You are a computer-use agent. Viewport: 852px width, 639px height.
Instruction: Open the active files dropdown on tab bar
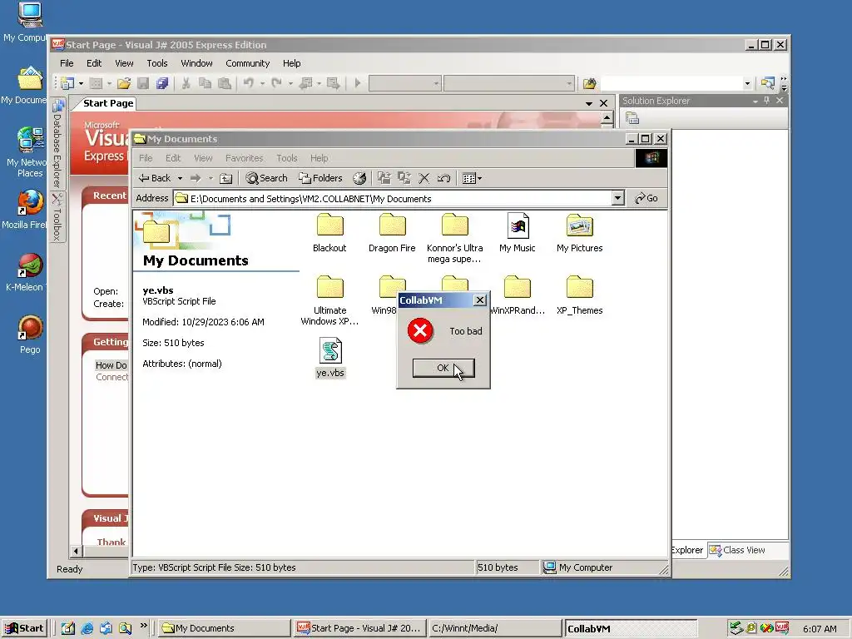point(589,103)
